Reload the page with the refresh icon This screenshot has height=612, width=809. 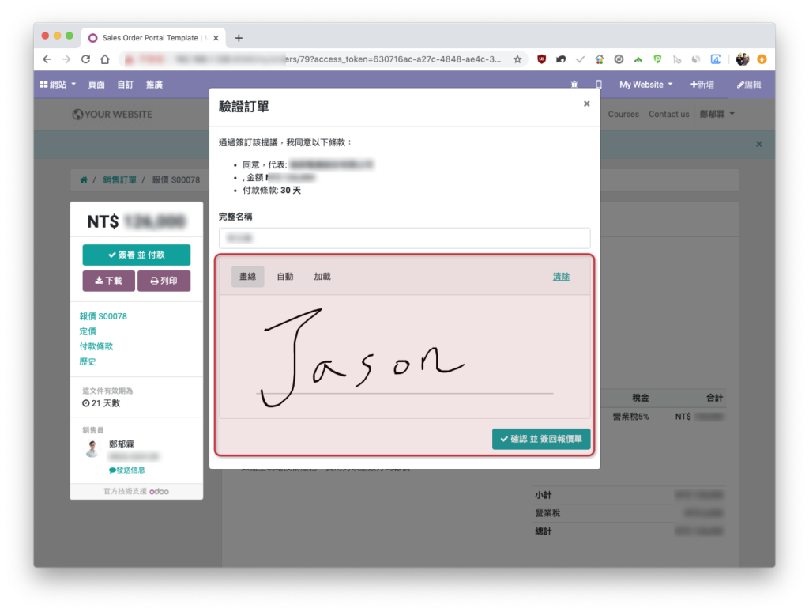[x=85, y=59]
